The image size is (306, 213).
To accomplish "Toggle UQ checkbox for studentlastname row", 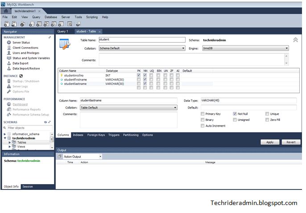I will point(151,84).
